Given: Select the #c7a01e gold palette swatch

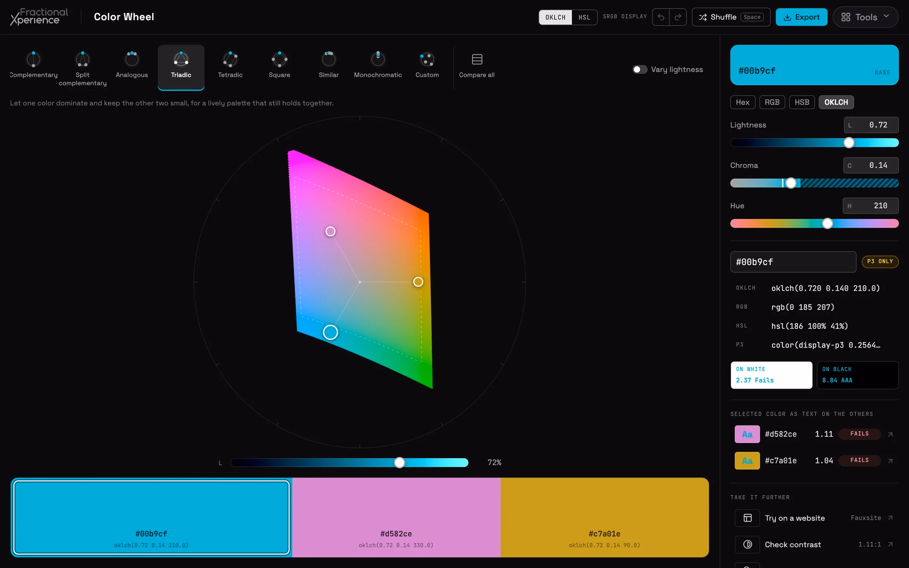Looking at the screenshot, I should point(604,518).
